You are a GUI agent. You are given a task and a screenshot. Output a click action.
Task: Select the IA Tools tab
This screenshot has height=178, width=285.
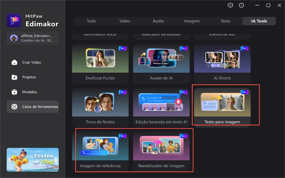[259, 21]
